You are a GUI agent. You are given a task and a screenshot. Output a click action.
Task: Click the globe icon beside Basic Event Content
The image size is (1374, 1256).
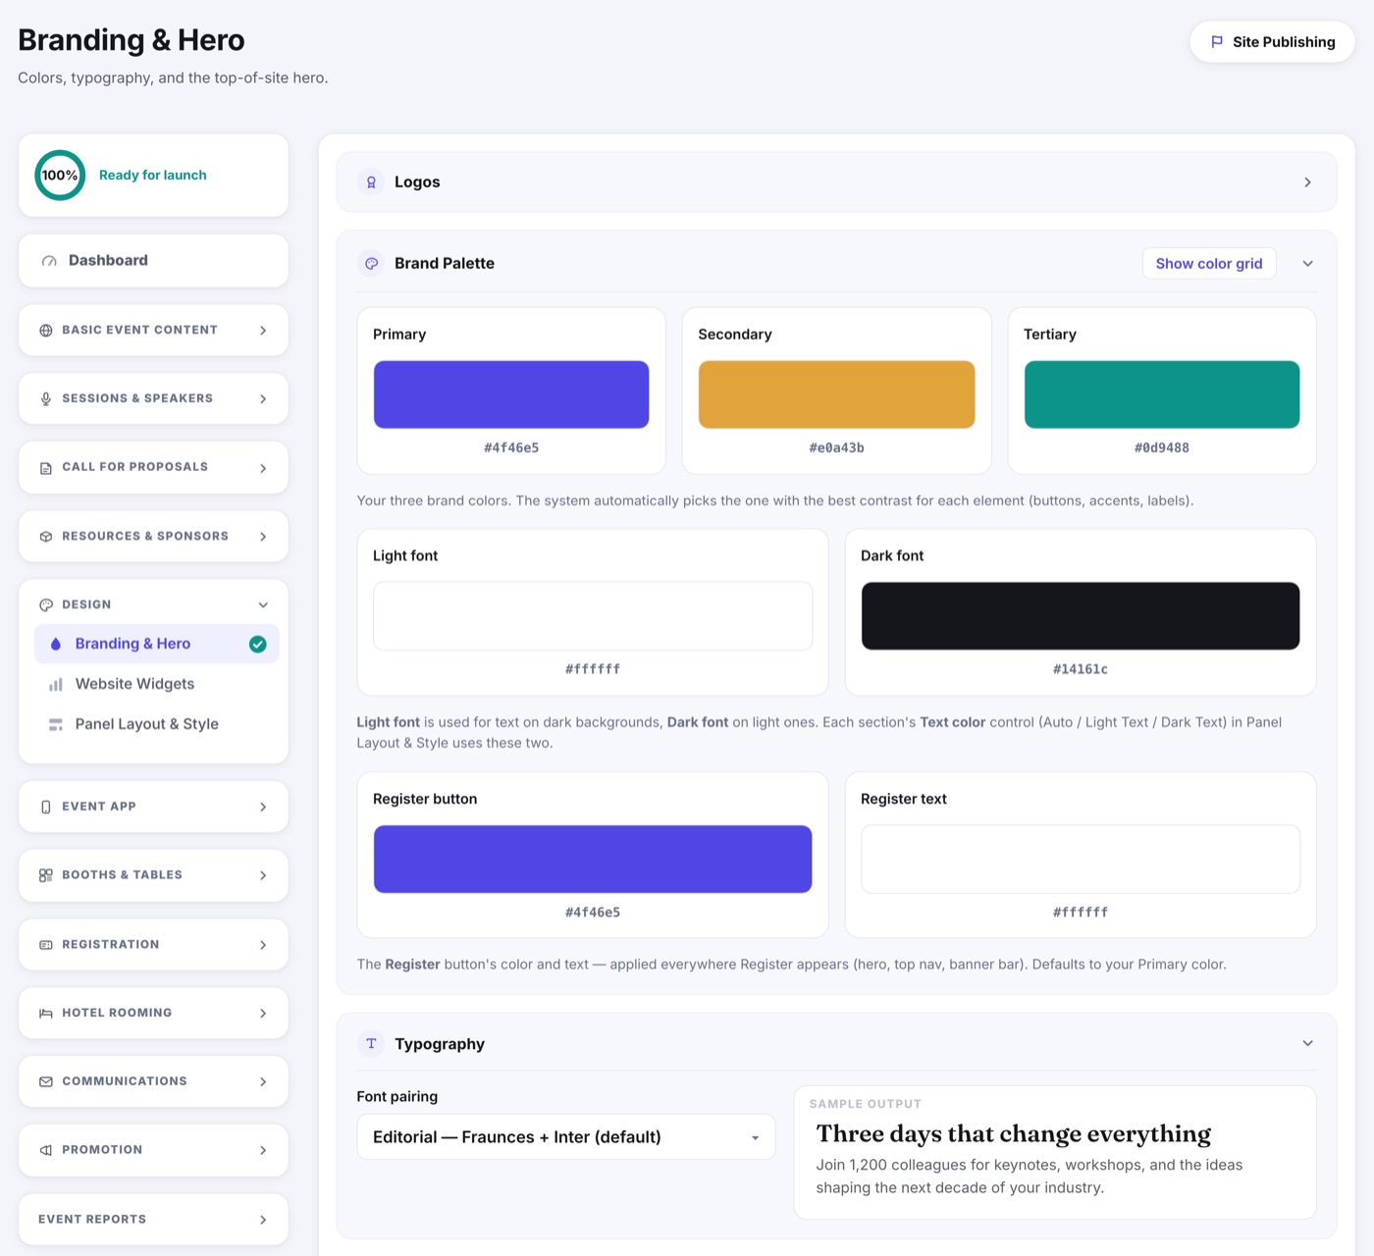[46, 331]
